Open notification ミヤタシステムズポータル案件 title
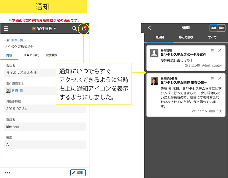 183,55
